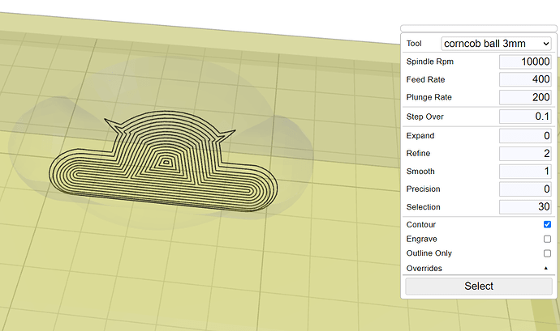Screen dimensions: 560x331
Task: Click the Step Over label
Action: click(425, 117)
